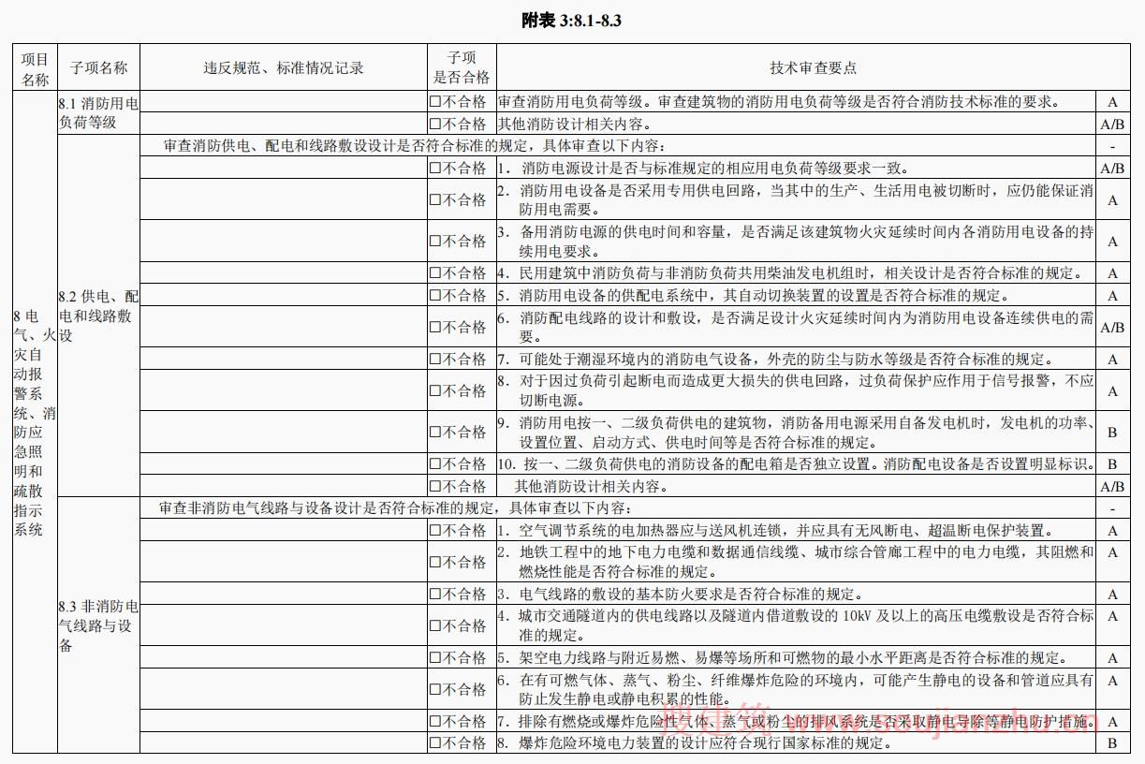
Task: Tick 不合格 for 8.3 item 1 空气调节系统电加热器
Action: (x=435, y=531)
